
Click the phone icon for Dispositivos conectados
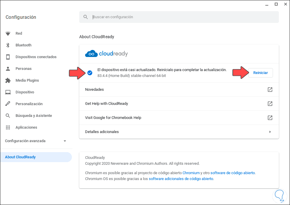(8, 57)
